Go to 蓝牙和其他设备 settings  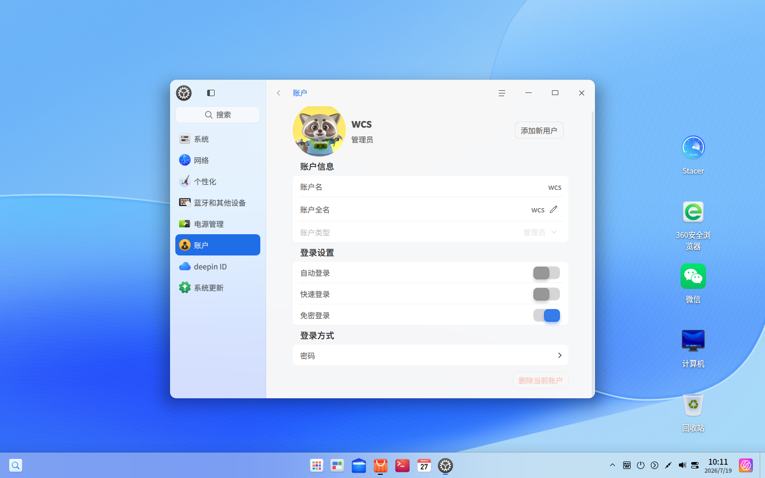point(218,202)
